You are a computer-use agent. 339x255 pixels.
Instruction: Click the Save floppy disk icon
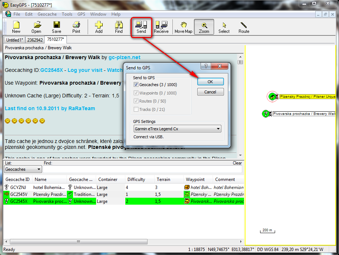click(56, 27)
